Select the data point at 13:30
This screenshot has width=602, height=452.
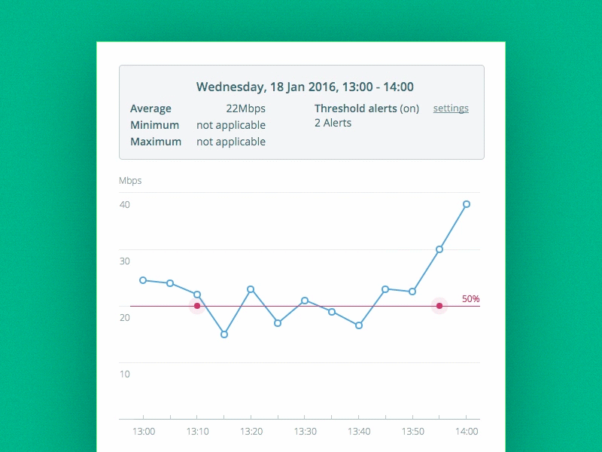pos(305,300)
